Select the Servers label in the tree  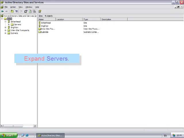coord(18,24)
